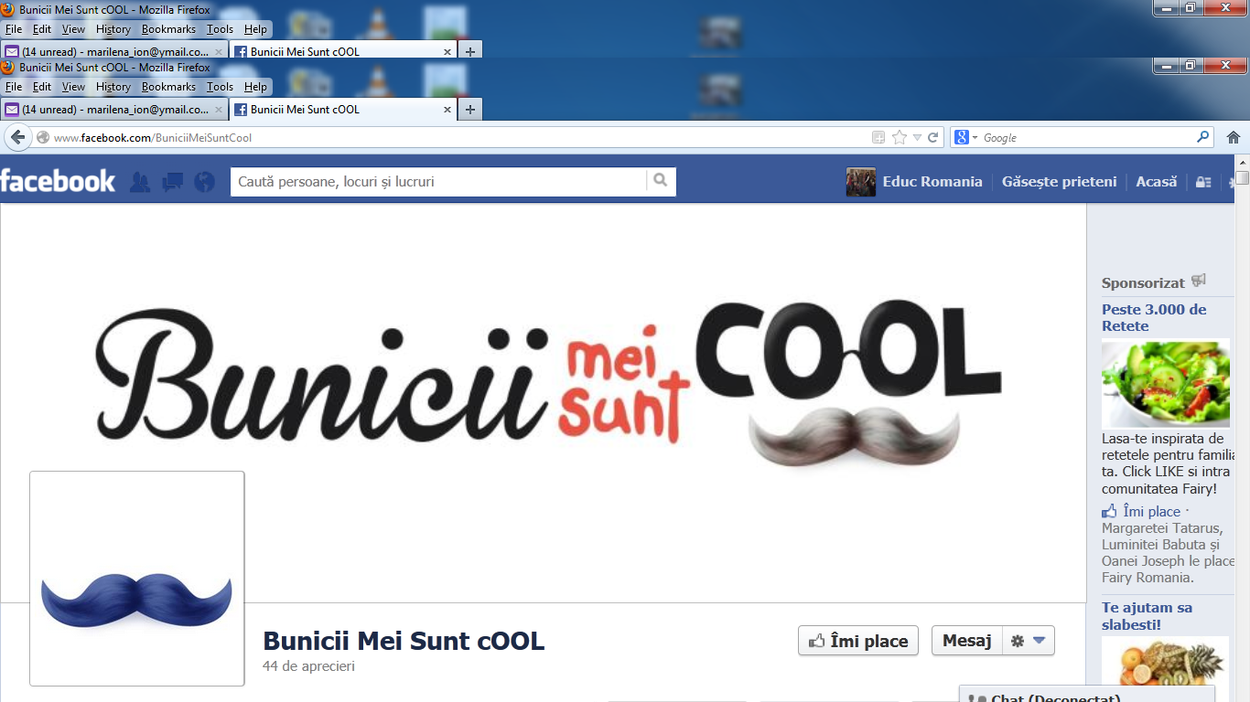Reload the page using refresh icon

click(x=933, y=138)
